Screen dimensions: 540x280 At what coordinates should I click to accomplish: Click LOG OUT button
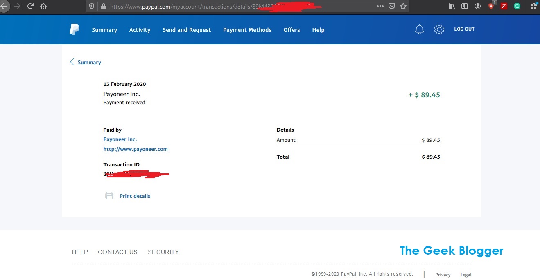tap(464, 29)
